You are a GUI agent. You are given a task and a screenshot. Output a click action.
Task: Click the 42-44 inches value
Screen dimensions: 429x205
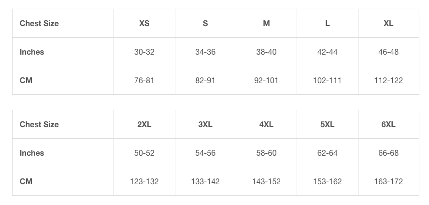coord(328,52)
